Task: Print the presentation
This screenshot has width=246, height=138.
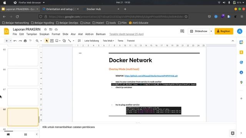Action: click(25, 41)
